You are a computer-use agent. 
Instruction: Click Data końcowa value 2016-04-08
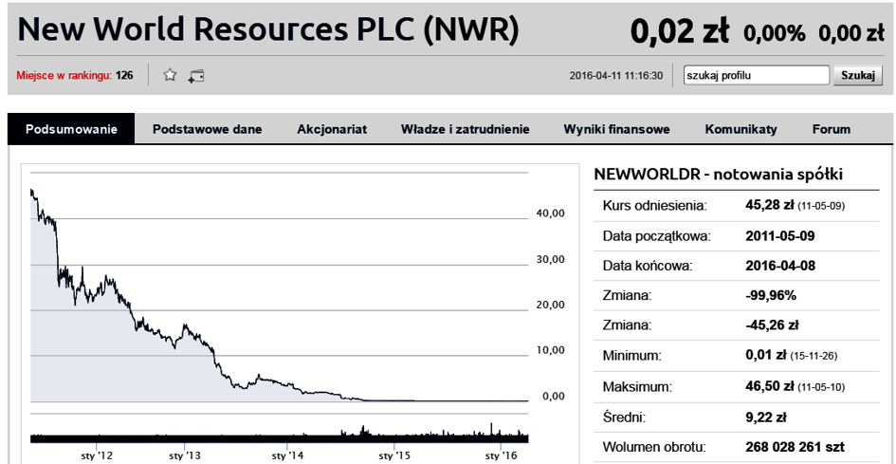pos(780,266)
